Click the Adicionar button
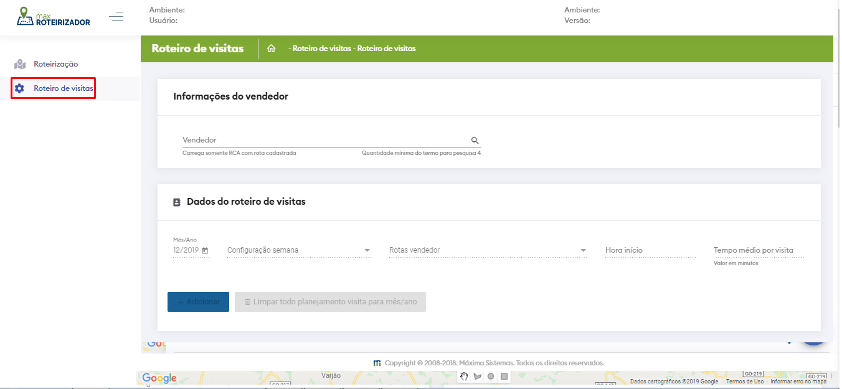 (198, 302)
